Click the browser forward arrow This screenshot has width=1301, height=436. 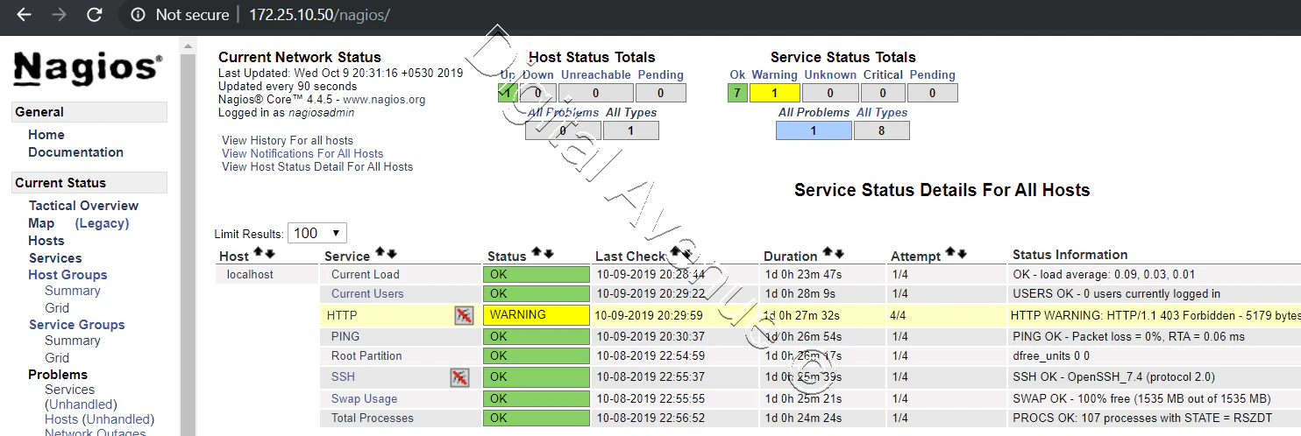(x=59, y=15)
